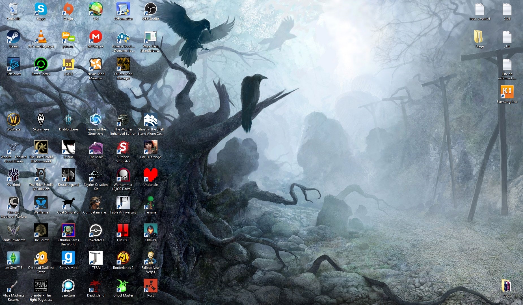Select the Samsung Kies shortcut icon

[507, 92]
